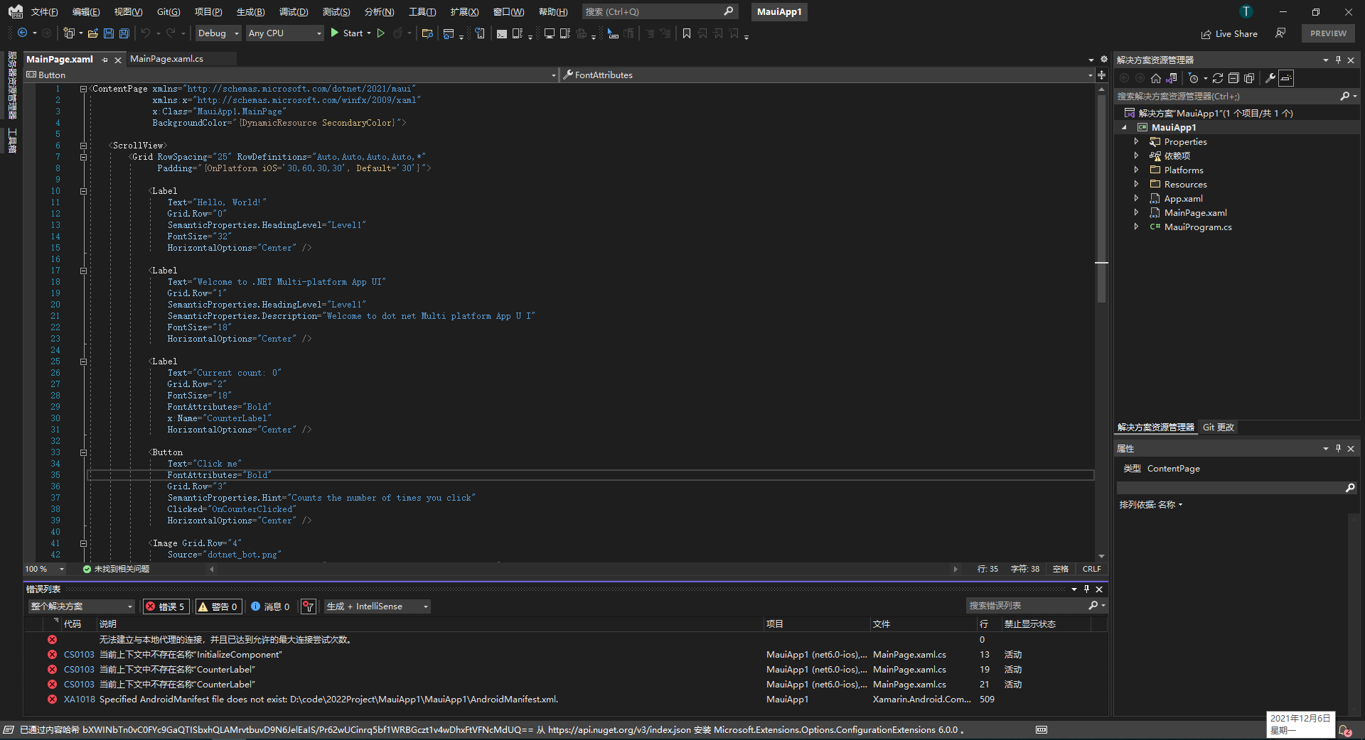Click the PREVIEW button
This screenshot has height=740, width=1365.
(x=1328, y=33)
